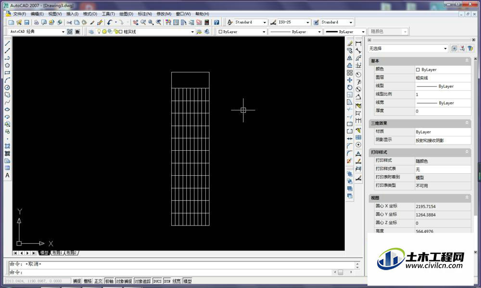Viewport: 481px width, 288px height.
Task: Toggle 线宽 lineweight display in status bar
Action: 177,281
